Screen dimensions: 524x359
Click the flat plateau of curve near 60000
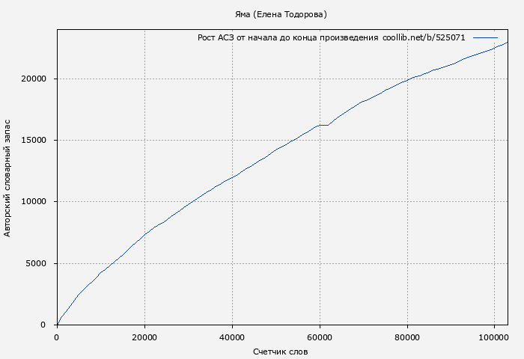tap(323, 125)
